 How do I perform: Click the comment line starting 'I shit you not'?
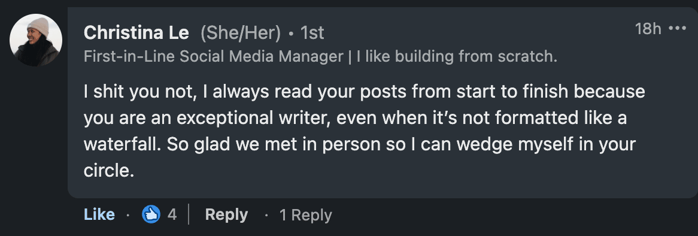pos(364,92)
